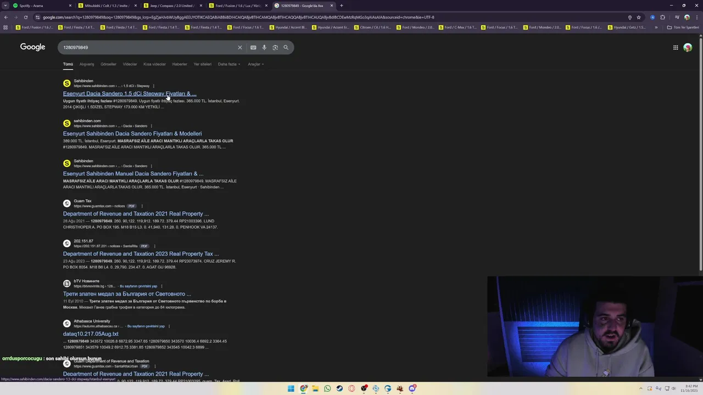Image resolution: width=703 pixels, height=395 pixels.
Task: Open Steam from the taskbar
Action: click(x=339, y=388)
